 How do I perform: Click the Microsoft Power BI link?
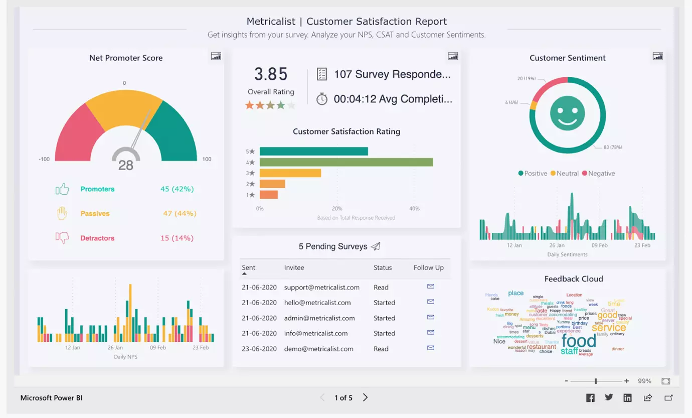pyautogui.click(x=51, y=397)
